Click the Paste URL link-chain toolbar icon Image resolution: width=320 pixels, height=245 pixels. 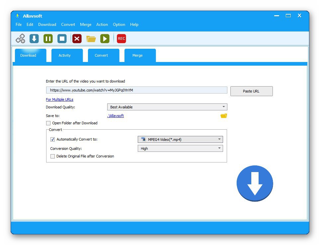click(x=20, y=38)
